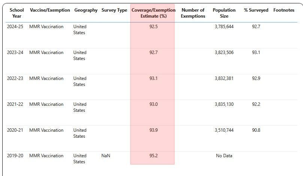This screenshot has height=176, width=303.
Task: Select the Coverage/Exemption Estimate (%) header
Action: click(153, 13)
